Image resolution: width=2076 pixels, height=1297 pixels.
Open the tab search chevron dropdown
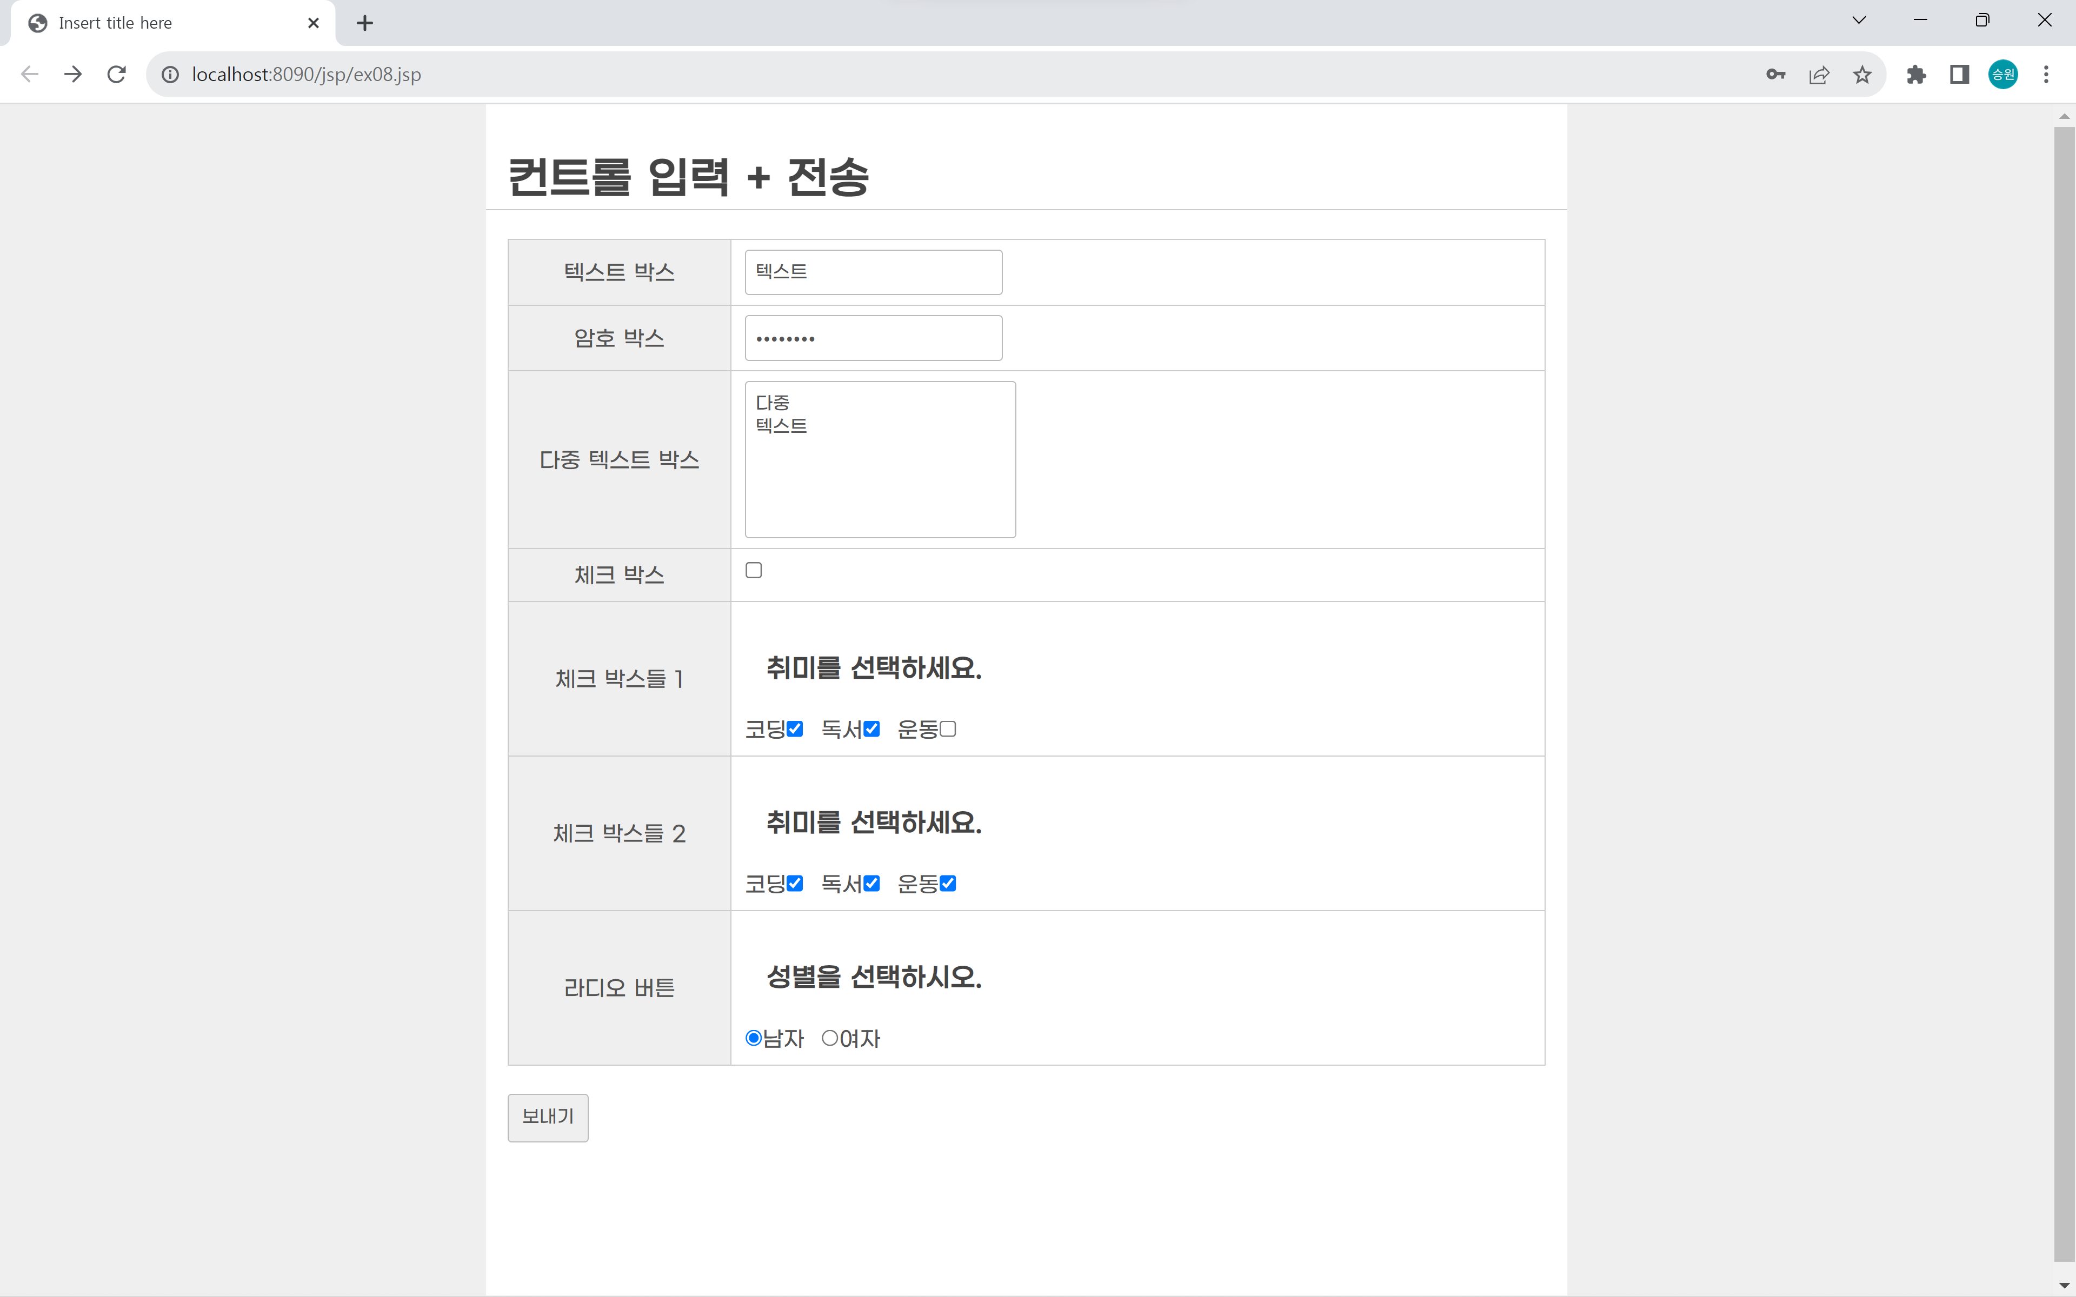click(x=1859, y=21)
